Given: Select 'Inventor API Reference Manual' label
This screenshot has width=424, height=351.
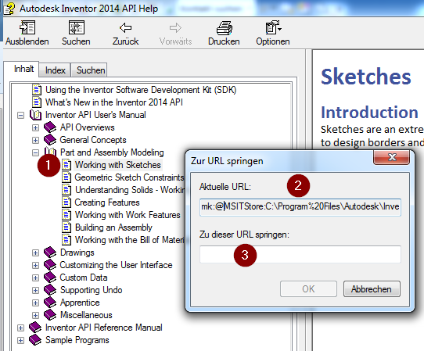Looking at the screenshot, I should [x=104, y=328].
